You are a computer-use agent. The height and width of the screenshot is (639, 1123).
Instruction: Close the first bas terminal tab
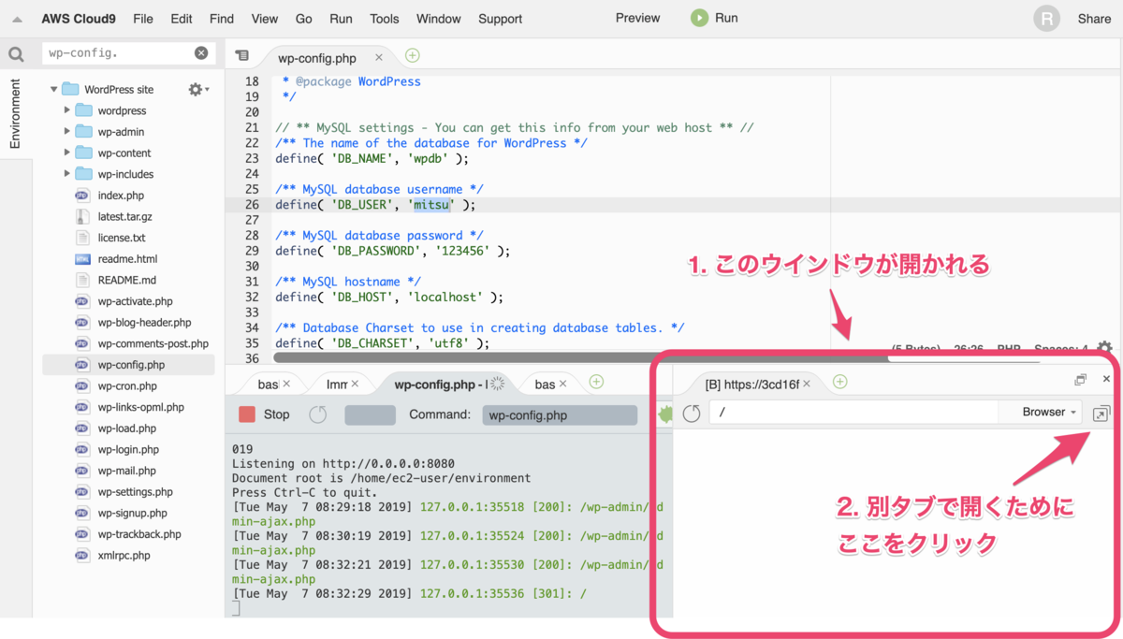[286, 384]
